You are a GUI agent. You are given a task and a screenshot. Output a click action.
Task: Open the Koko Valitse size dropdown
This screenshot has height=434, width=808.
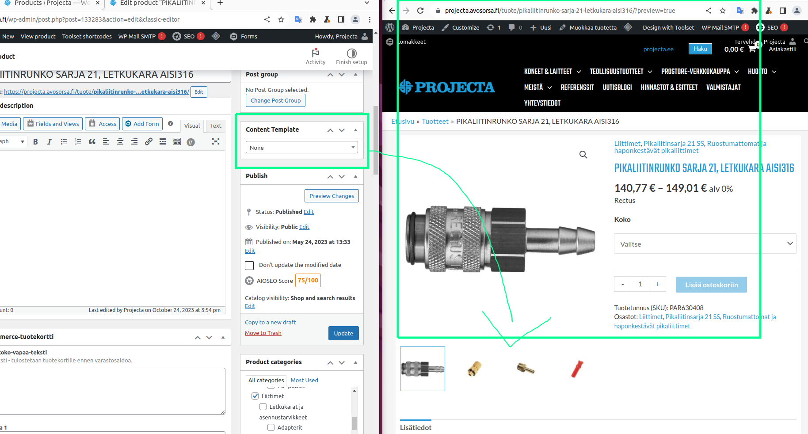(x=705, y=244)
